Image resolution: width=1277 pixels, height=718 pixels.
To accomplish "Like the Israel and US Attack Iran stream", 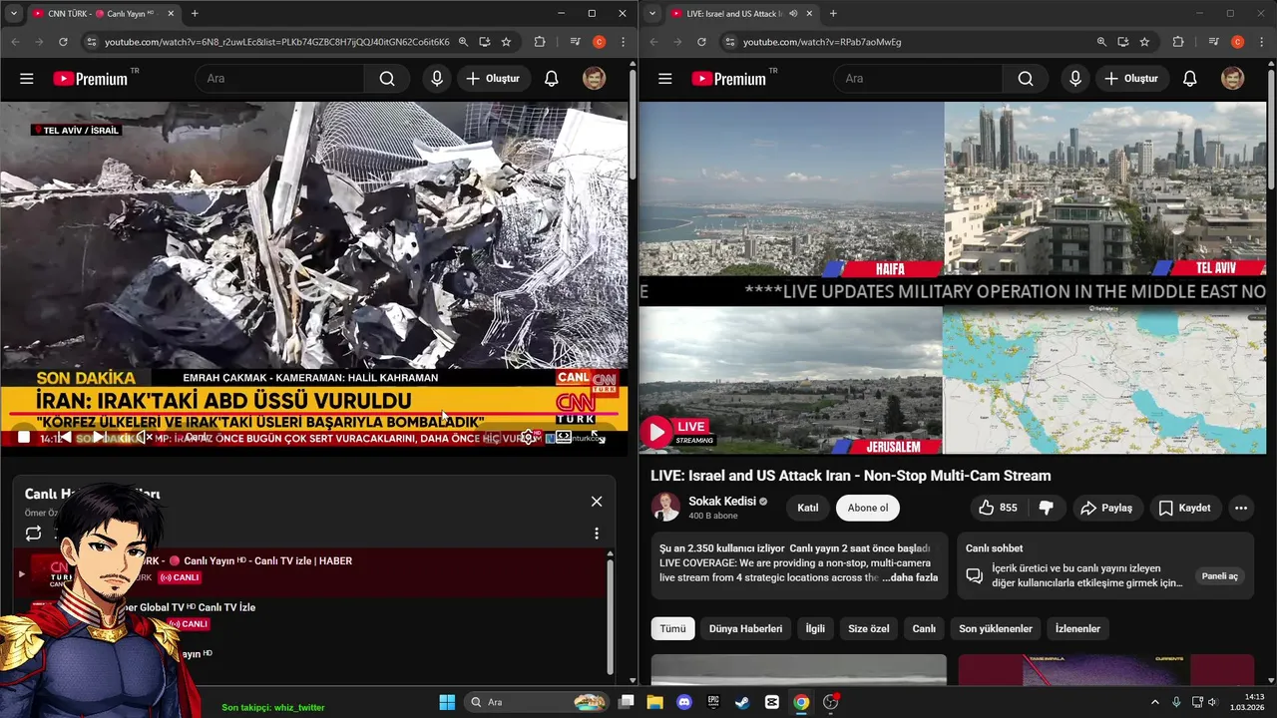I will click(x=999, y=508).
